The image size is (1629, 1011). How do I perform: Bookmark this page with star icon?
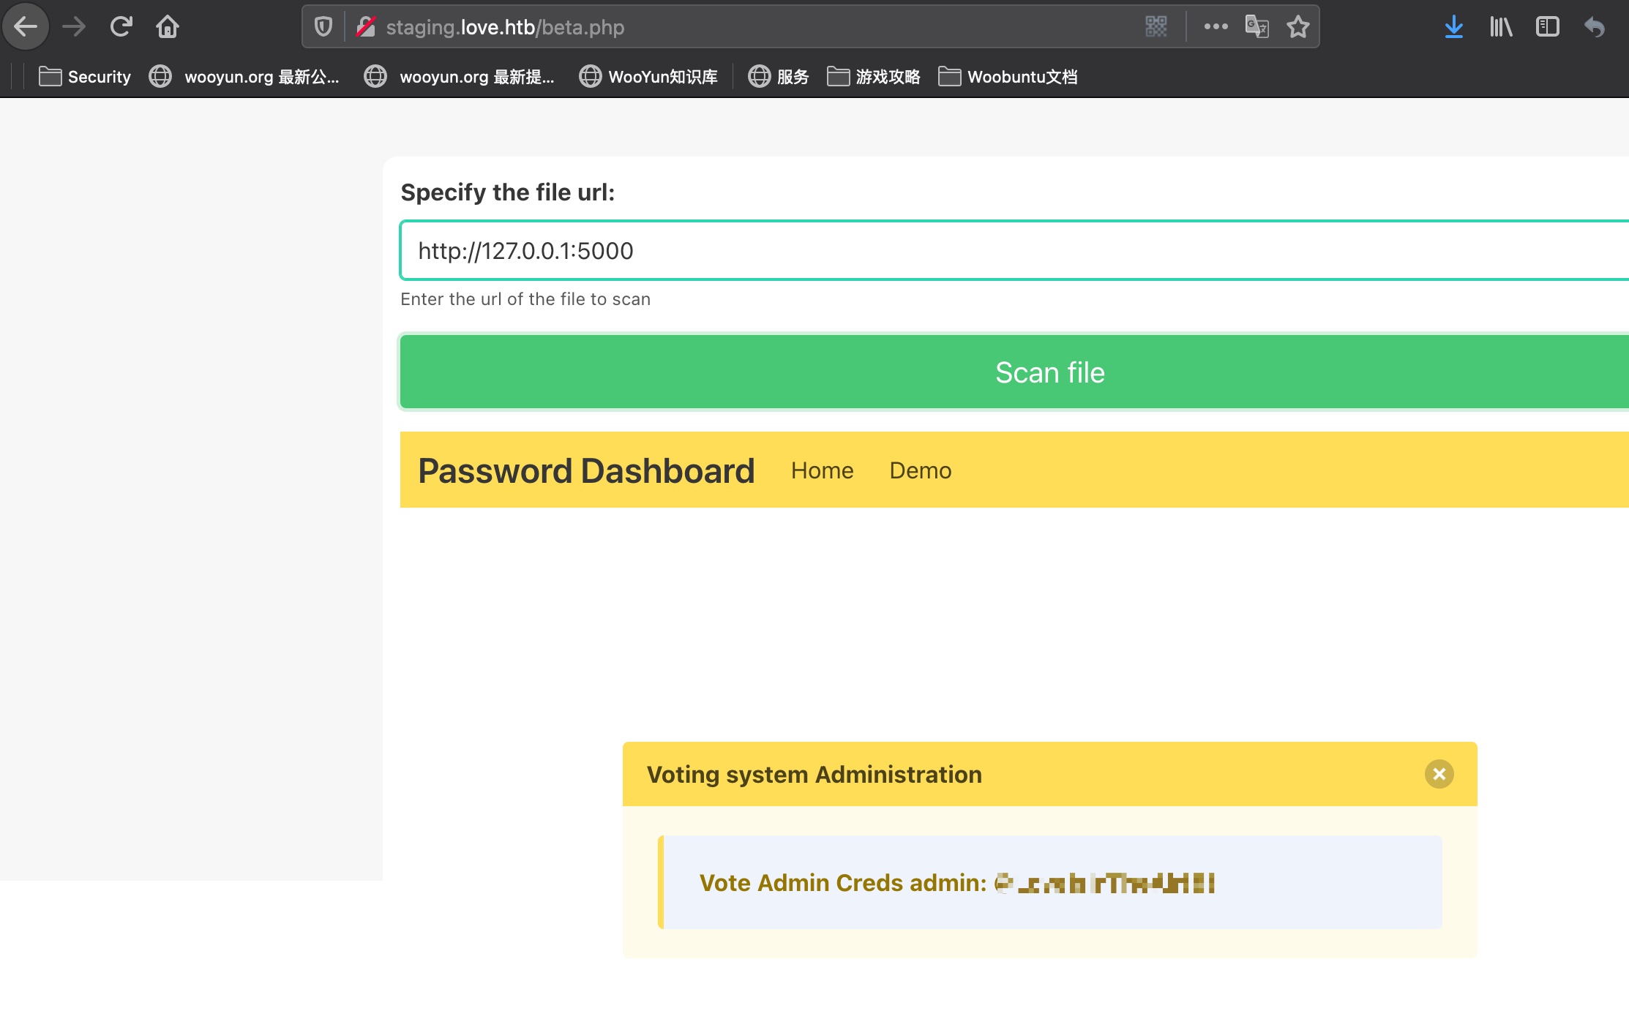click(x=1298, y=27)
